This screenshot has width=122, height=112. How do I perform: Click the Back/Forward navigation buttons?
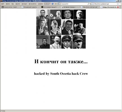[47, 4]
